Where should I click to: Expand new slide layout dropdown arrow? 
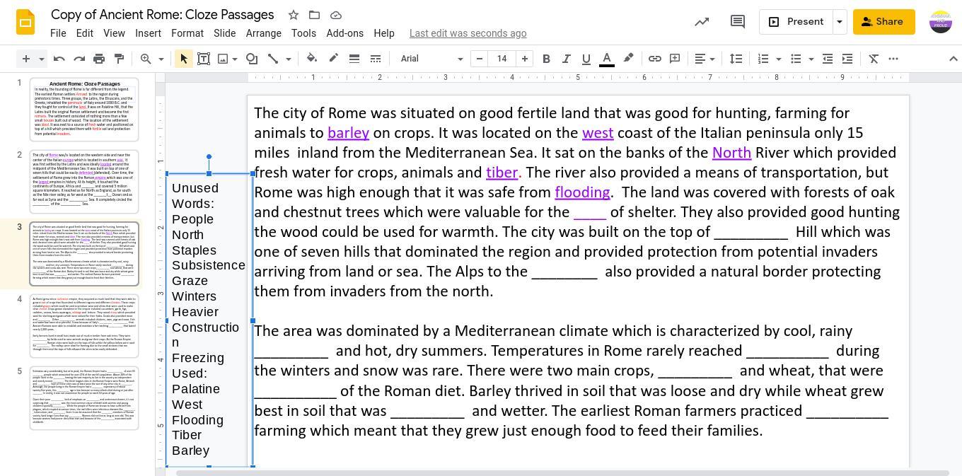click(x=41, y=59)
